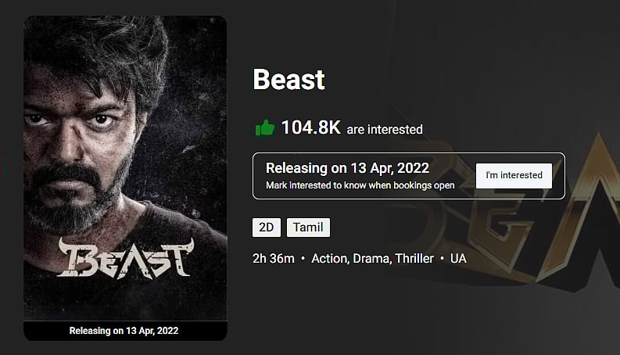Select the Action genre
The width and height of the screenshot is (620, 355).
pos(328,258)
